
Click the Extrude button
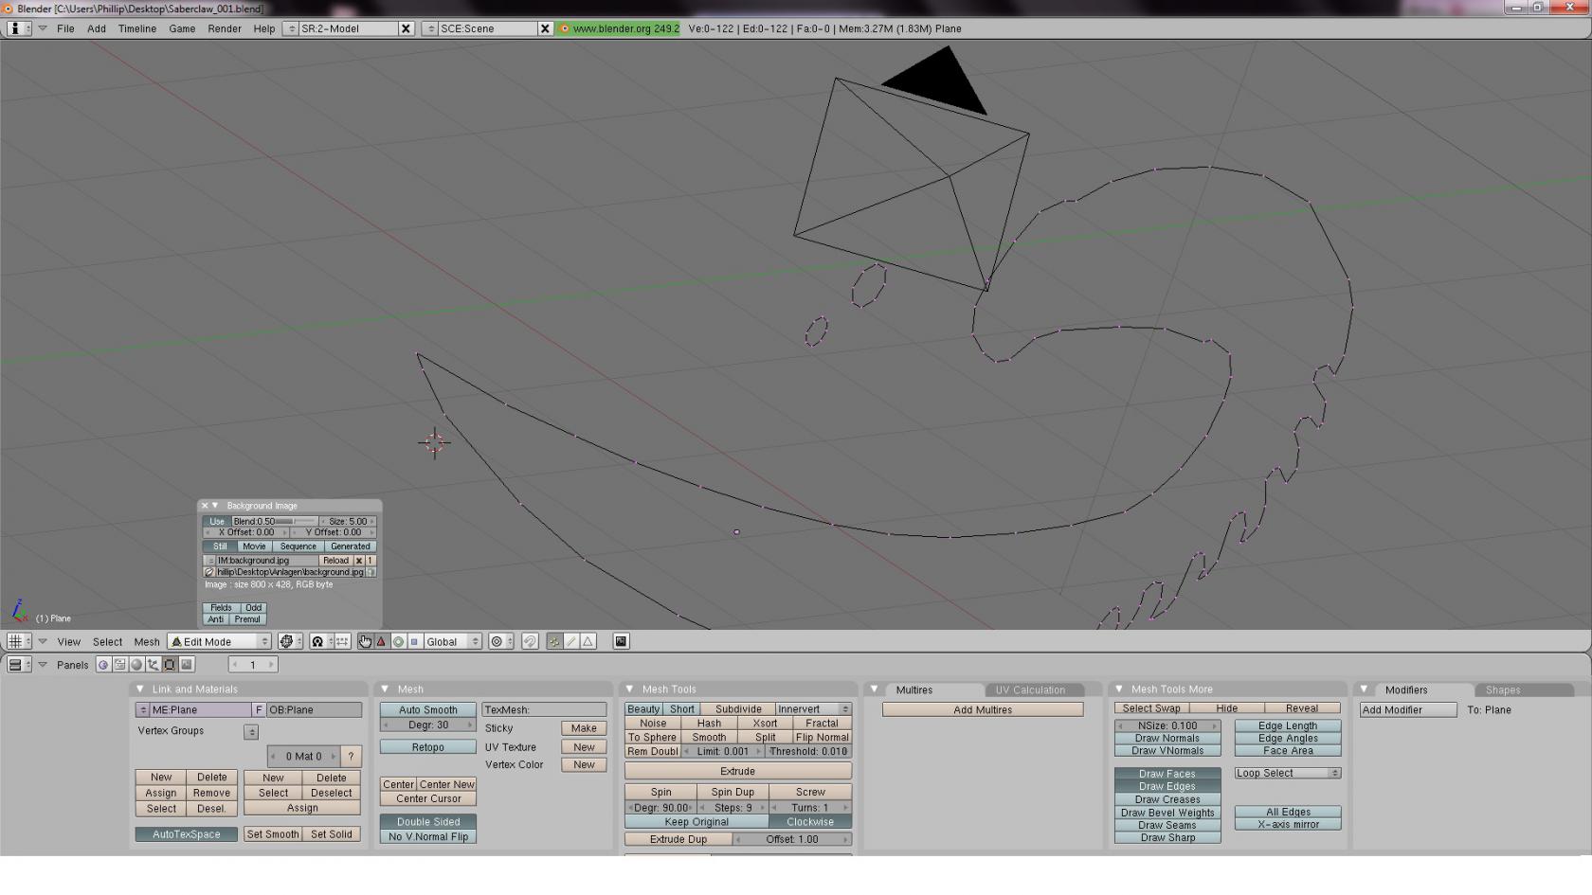point(737,772)
